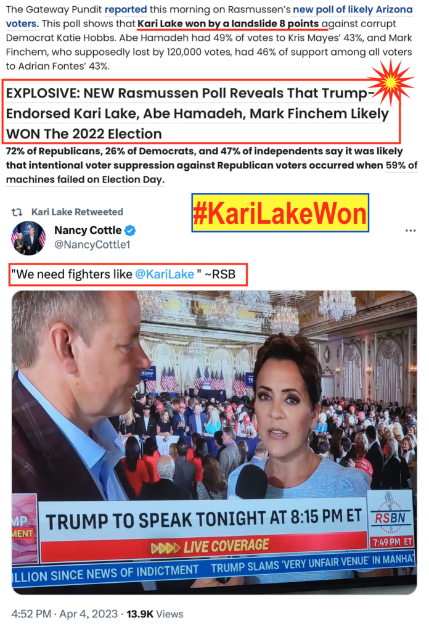Click the red starburst icon by headline

390,82
